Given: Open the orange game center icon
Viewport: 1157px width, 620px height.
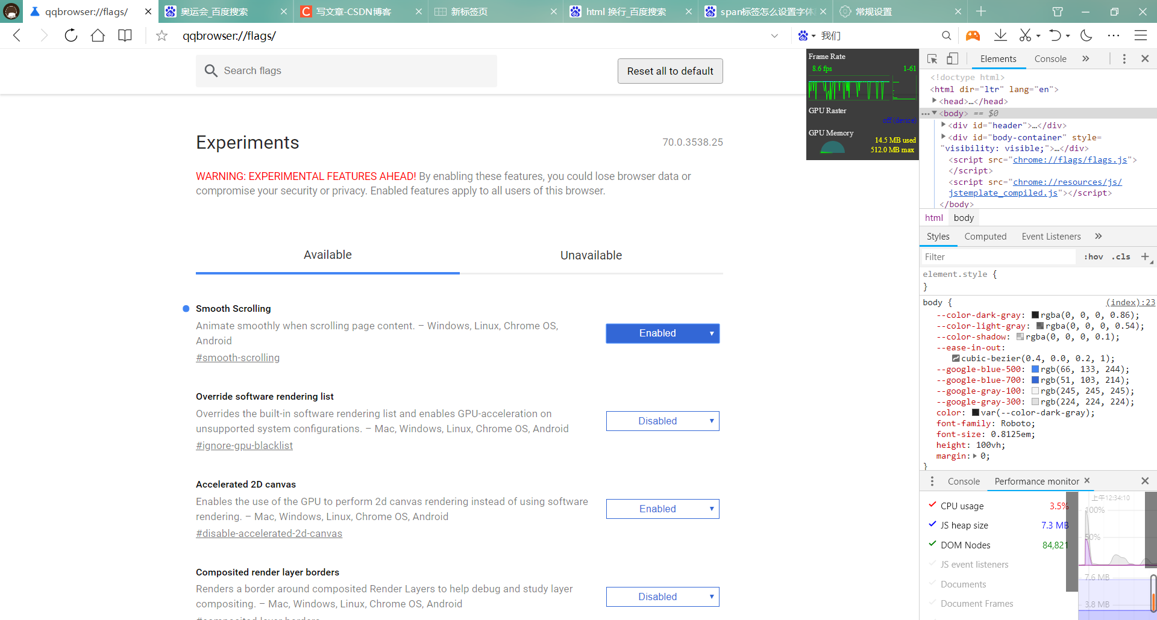Looking at the screenshot, I should [x=973, y=36].
